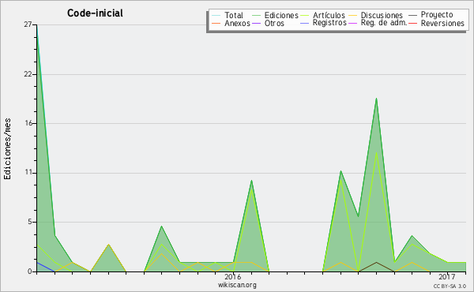
Task: Click the 2016 x-axis label
Action: 233,276
